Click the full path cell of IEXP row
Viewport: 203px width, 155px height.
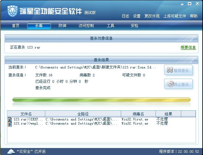pos(81,119)
